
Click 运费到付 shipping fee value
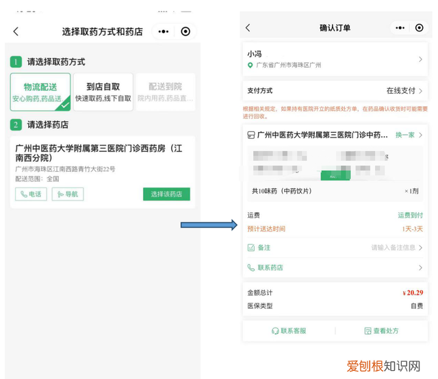click(x=411, y=215)
